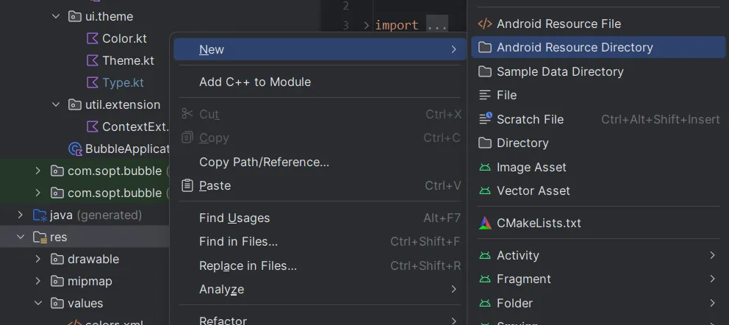Expand folded import statement in editor
Viewport: 729px width, 325px height.
437,26
